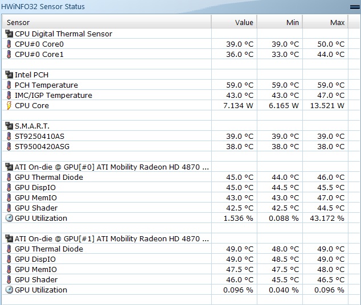Click the 48.5 °C GPU[#1] DispIO min value
This screenshot has height=305, width=361.
(285, 259)
